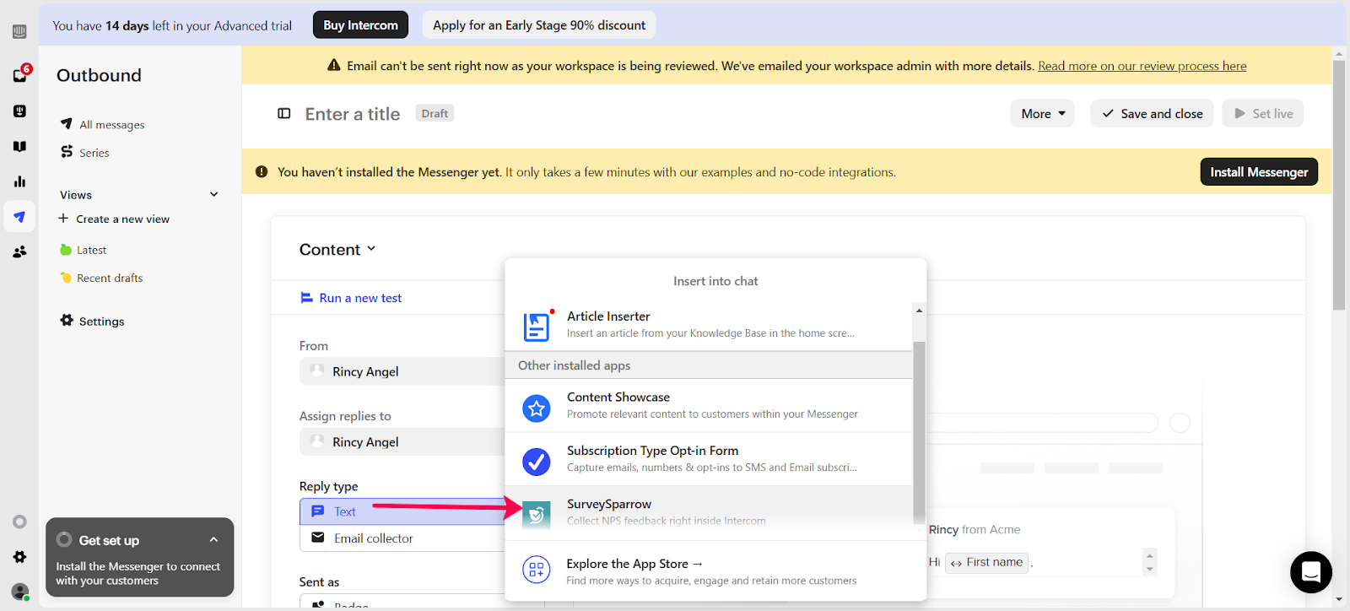The width and height of the screenshot is (1350, 611).
Task: Click the Article Inserter app icon
Action: click(x=536, y=326)
